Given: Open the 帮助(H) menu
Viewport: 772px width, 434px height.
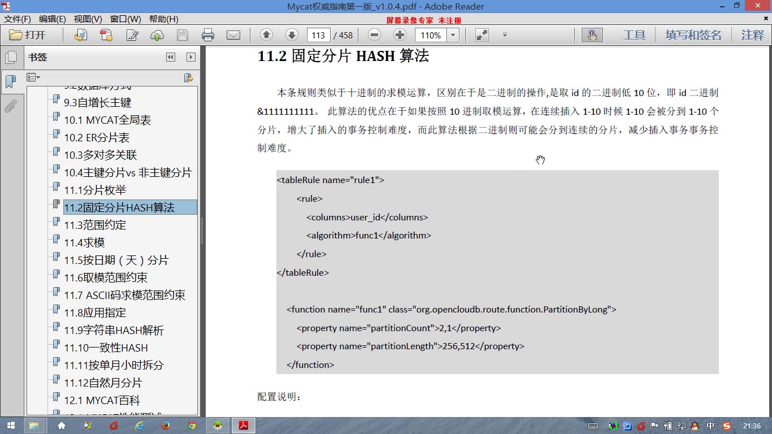Looking at the screenshot, I should point(163,19).
